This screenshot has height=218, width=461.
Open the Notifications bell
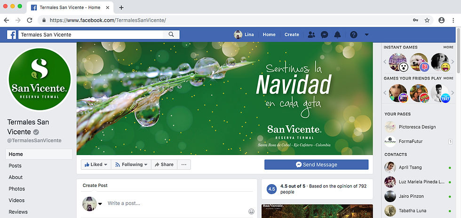337,35
